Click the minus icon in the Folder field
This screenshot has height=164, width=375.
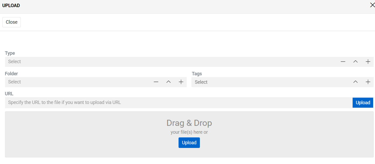pyautogui.click(x=156, y=82)
